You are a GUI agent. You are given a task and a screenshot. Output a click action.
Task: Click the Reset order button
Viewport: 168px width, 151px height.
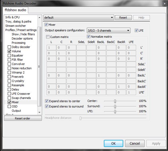tap(23, 118)
